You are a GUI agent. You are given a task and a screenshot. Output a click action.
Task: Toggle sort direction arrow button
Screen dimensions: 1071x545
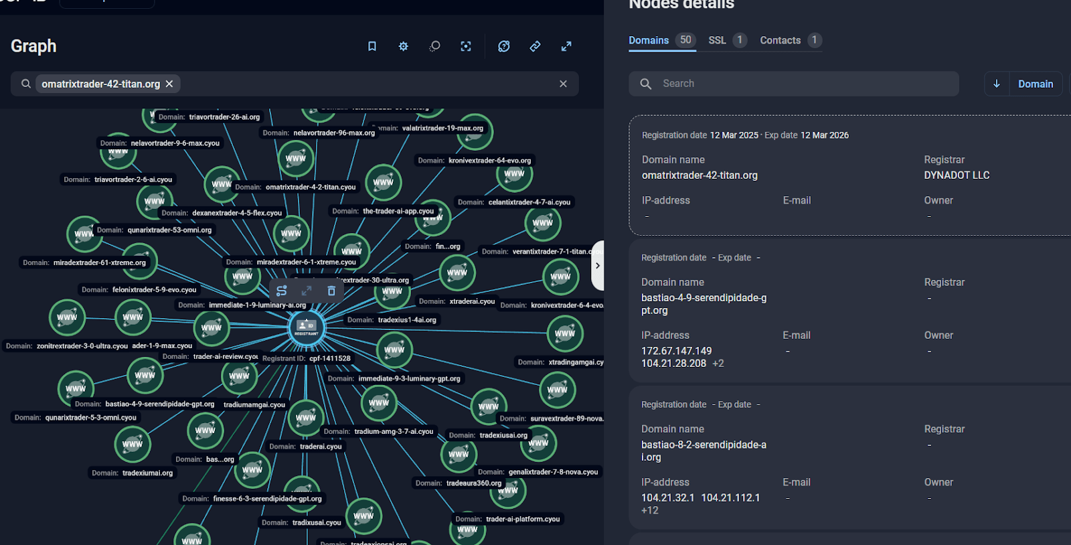click(x=997, y=84)
